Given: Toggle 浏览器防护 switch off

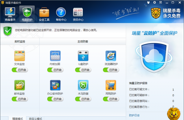Looking at the screenshot, I should (111, 70).
